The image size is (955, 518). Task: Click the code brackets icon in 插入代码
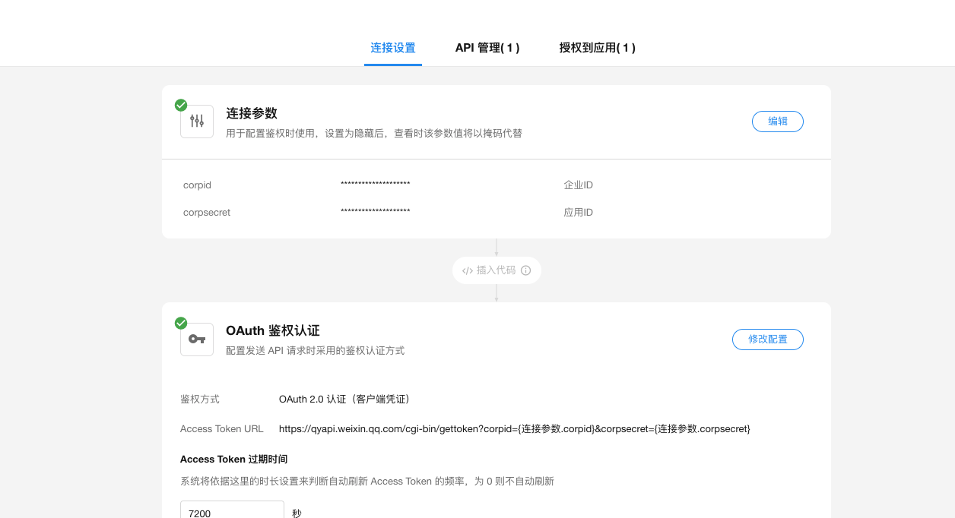click(468, 270)
